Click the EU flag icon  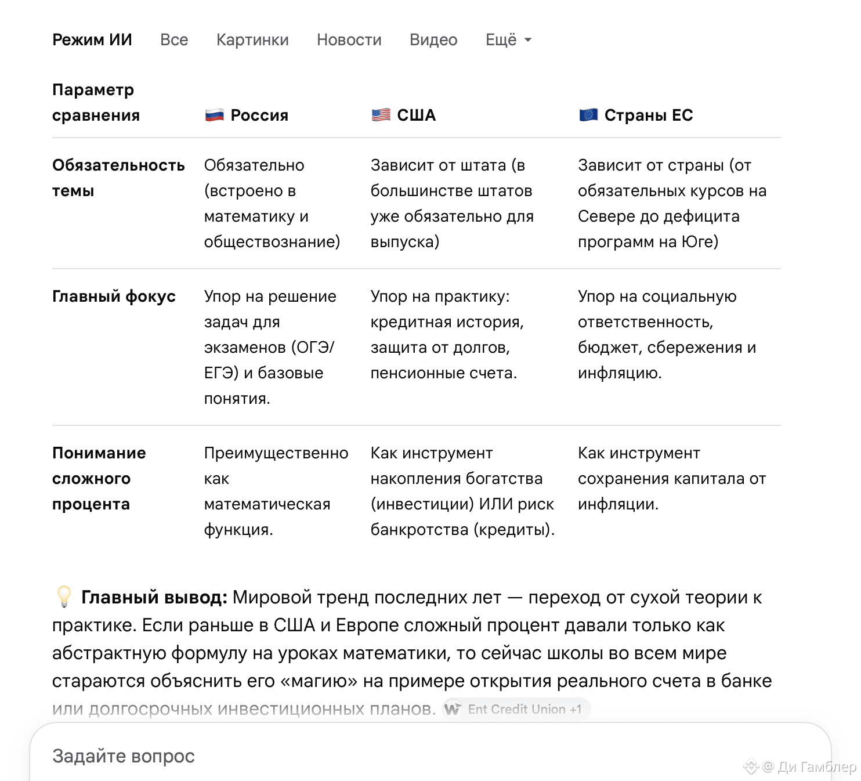click(588, 115)
